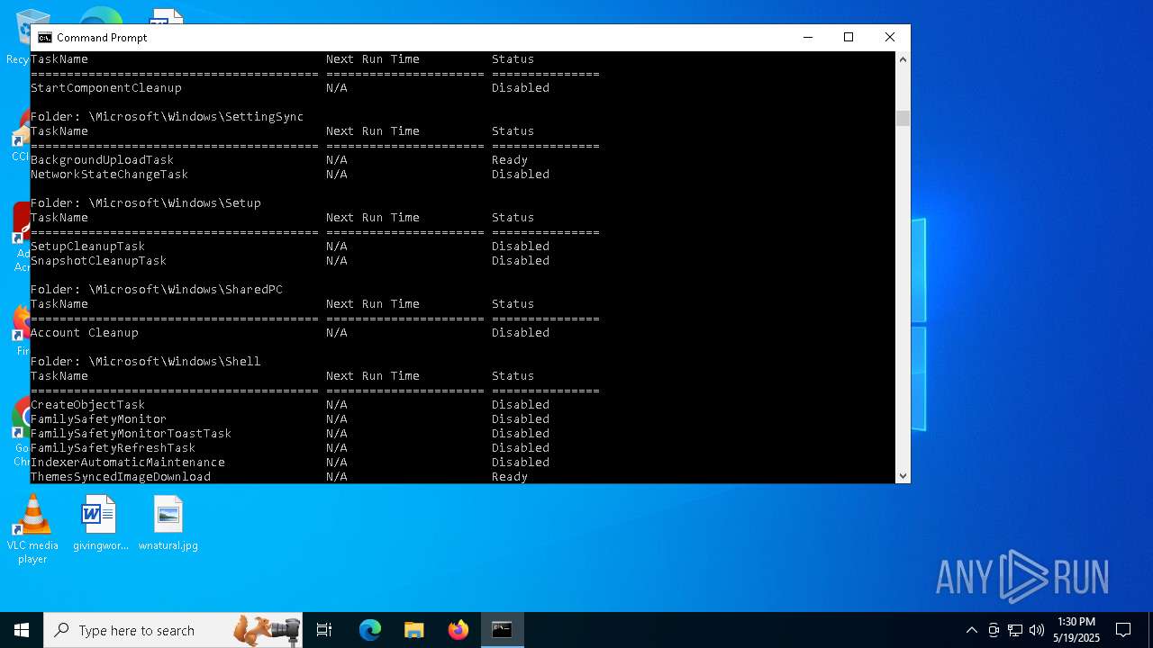Click the CreateObjectTask entry
Viewport: 1153px width, 648px height.
coord(88,405)
